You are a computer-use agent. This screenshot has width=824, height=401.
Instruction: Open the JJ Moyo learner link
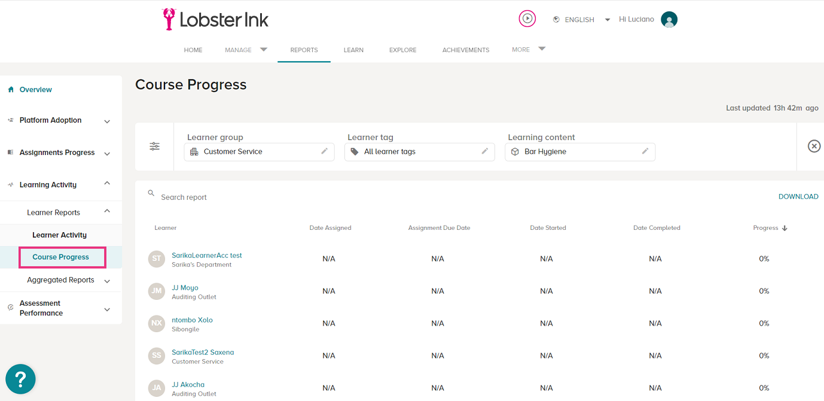[x=185, y=288]
